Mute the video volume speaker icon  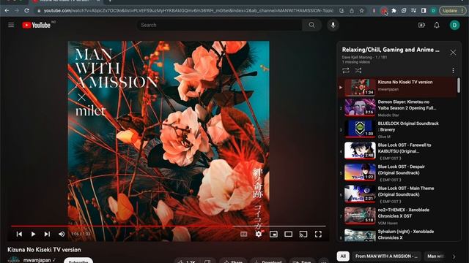click(x=62, y=234)
